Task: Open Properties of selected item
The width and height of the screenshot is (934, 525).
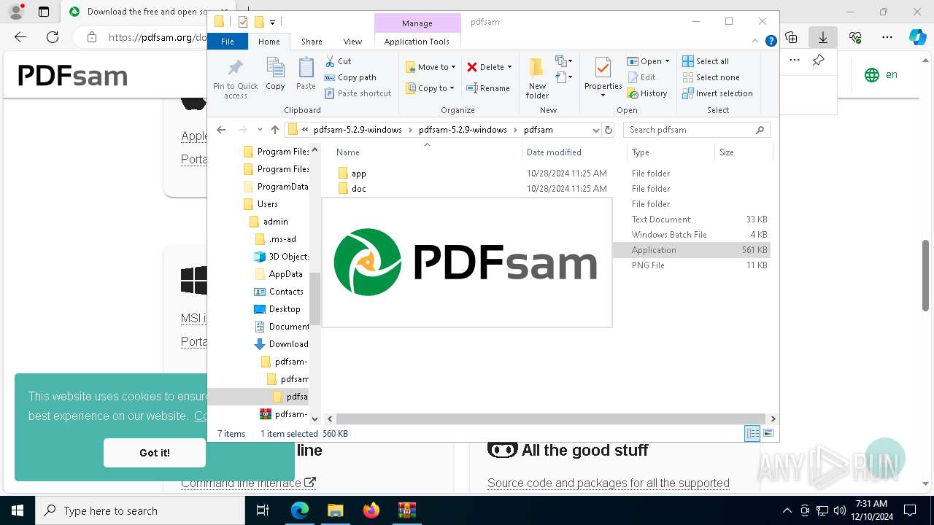Action: (603, 78)
